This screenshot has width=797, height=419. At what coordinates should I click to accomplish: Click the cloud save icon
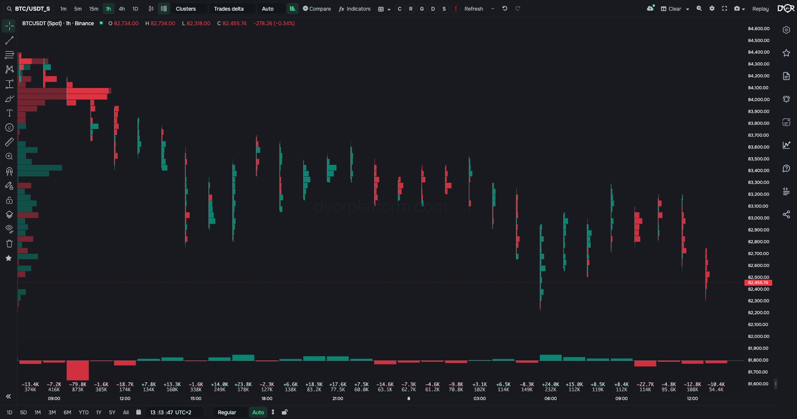[x=650, y=8]
